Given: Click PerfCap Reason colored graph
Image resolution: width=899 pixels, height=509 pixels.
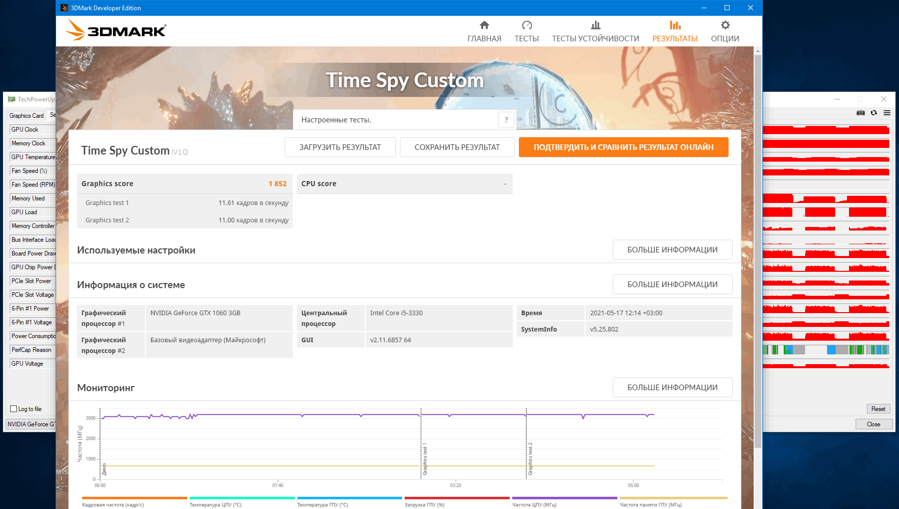Looking at the screenshot, I should click(x=826, y=349).
